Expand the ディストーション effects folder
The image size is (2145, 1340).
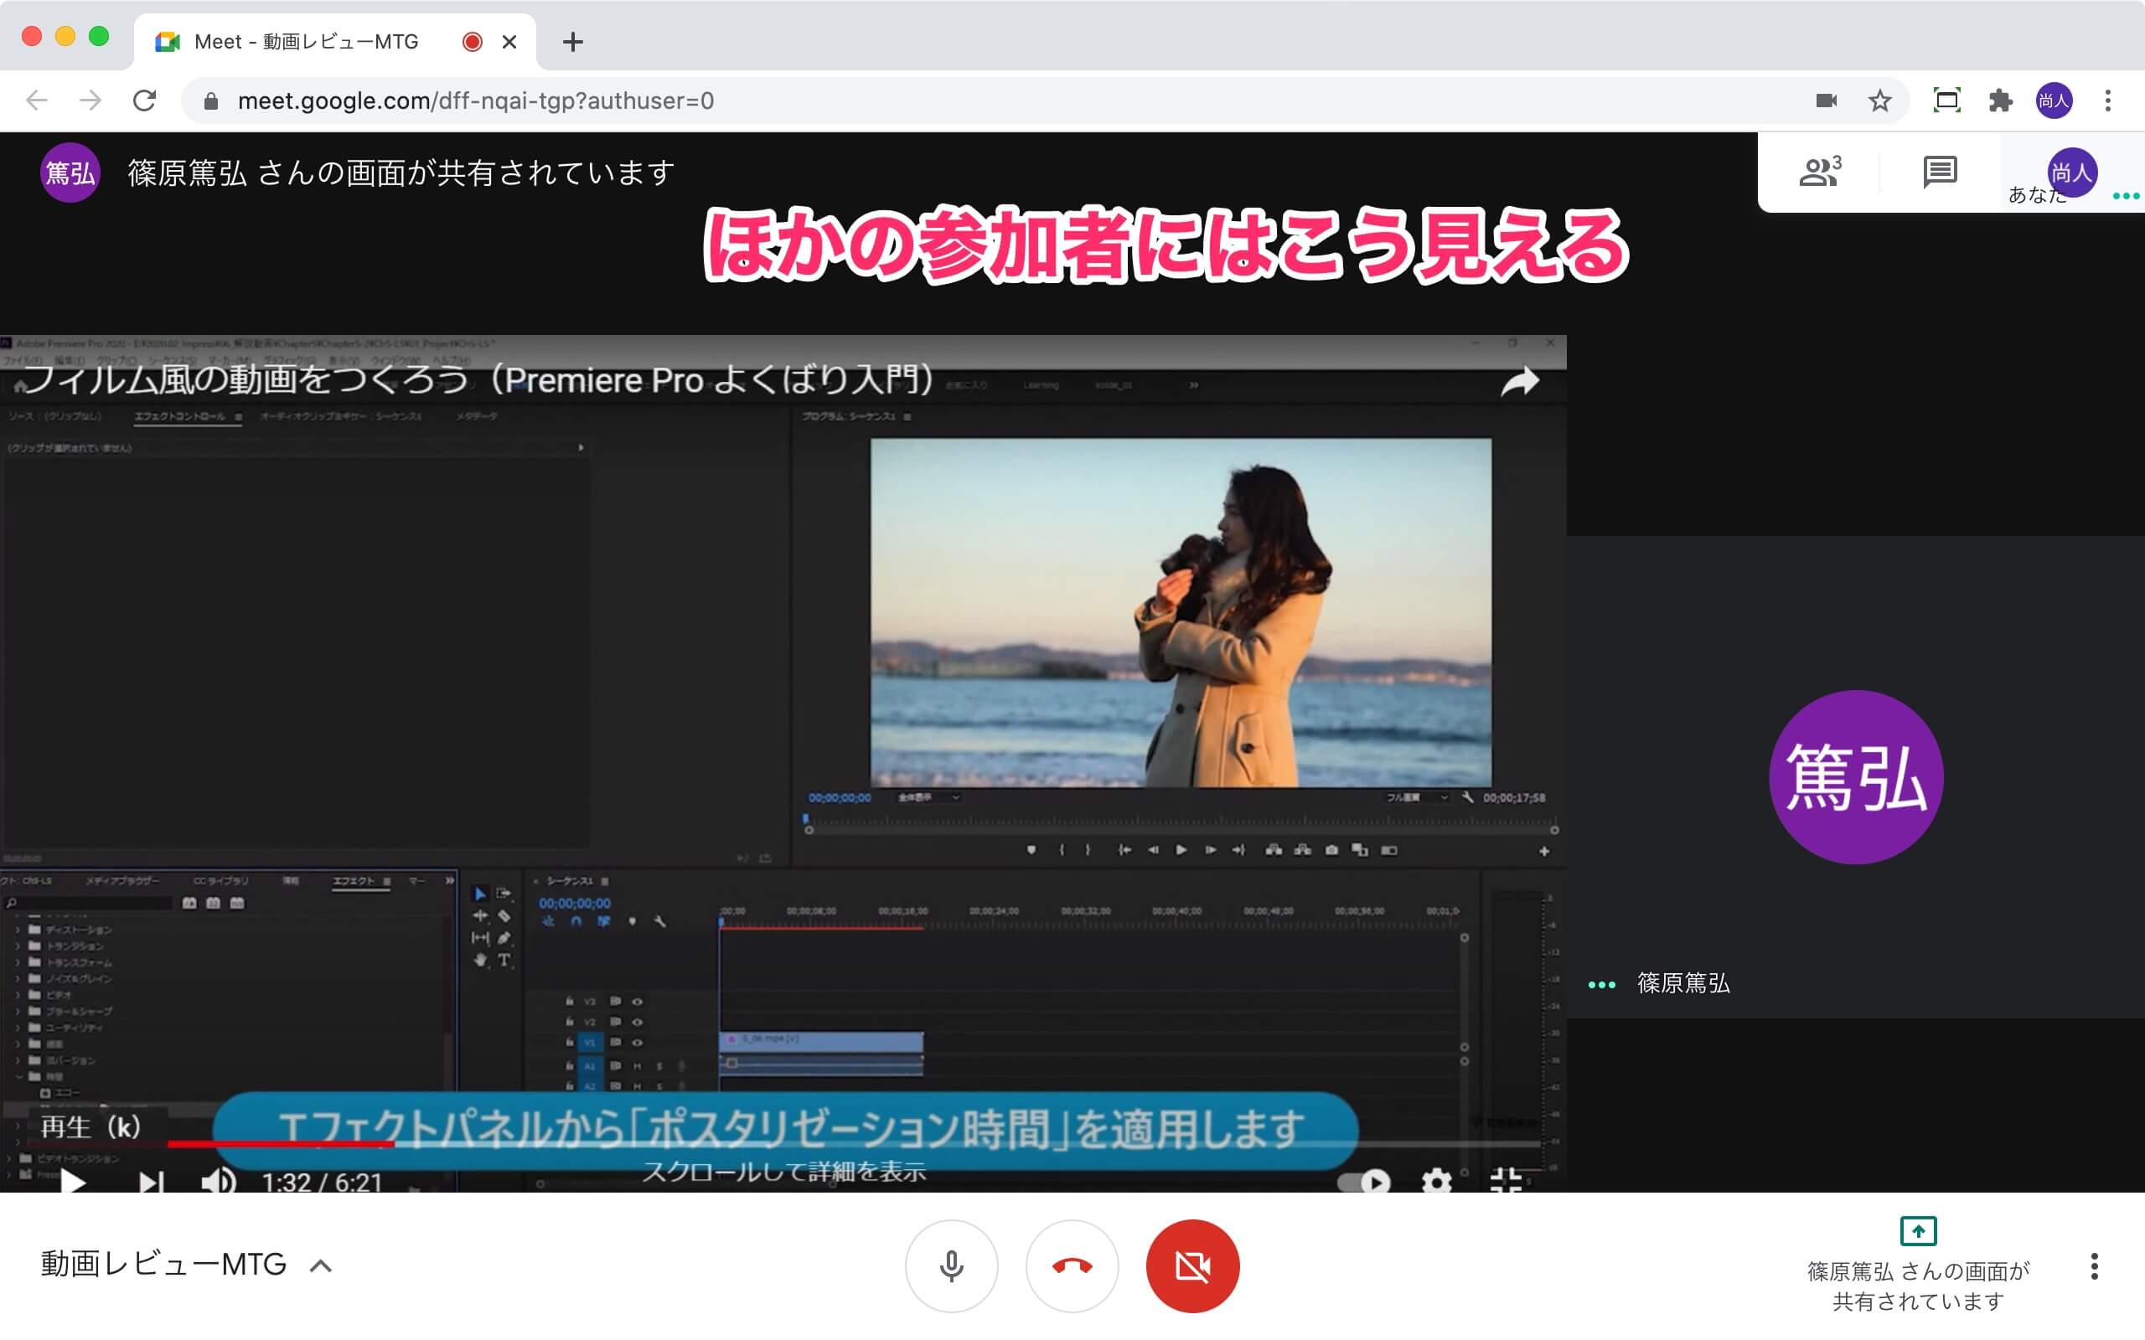point(17,930)
